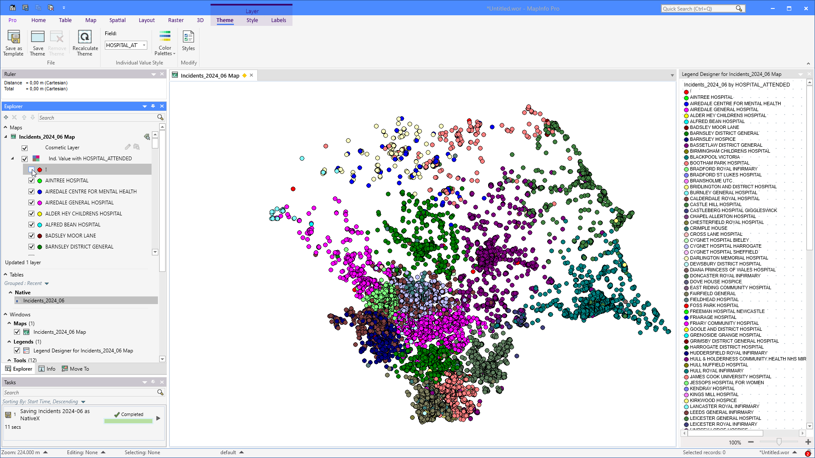Click the Explorer search magnifier icon
This screenshot has height=458, width=815.
coord(160,117)
